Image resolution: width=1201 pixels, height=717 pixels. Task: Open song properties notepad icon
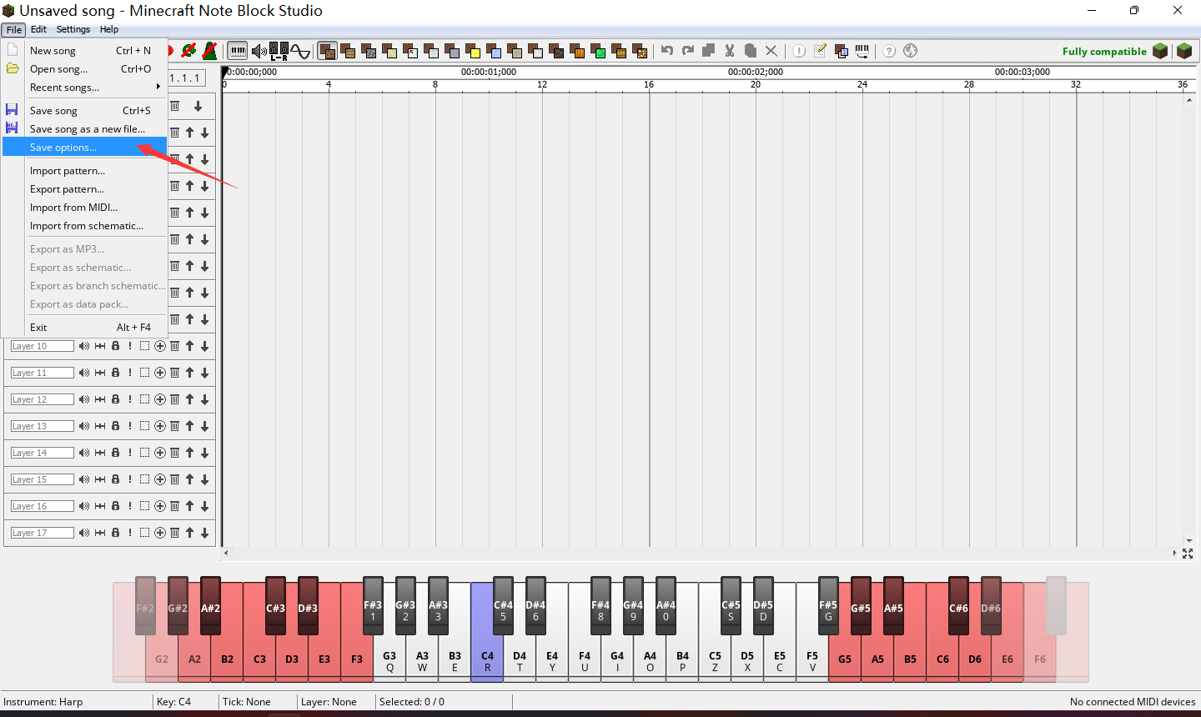click(x=820, y=51)
